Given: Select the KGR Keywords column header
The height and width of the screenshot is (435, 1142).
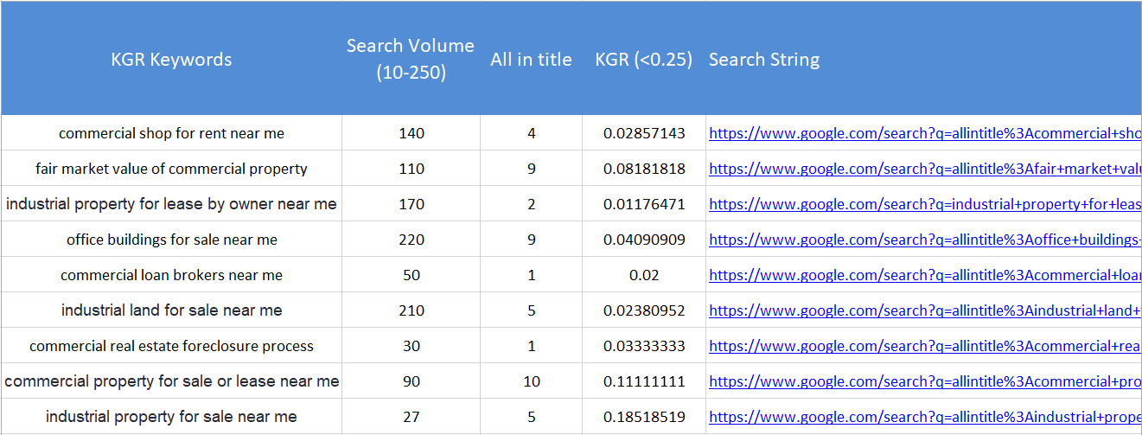Looking at the screenshot, I should click(x=171, y=59).
